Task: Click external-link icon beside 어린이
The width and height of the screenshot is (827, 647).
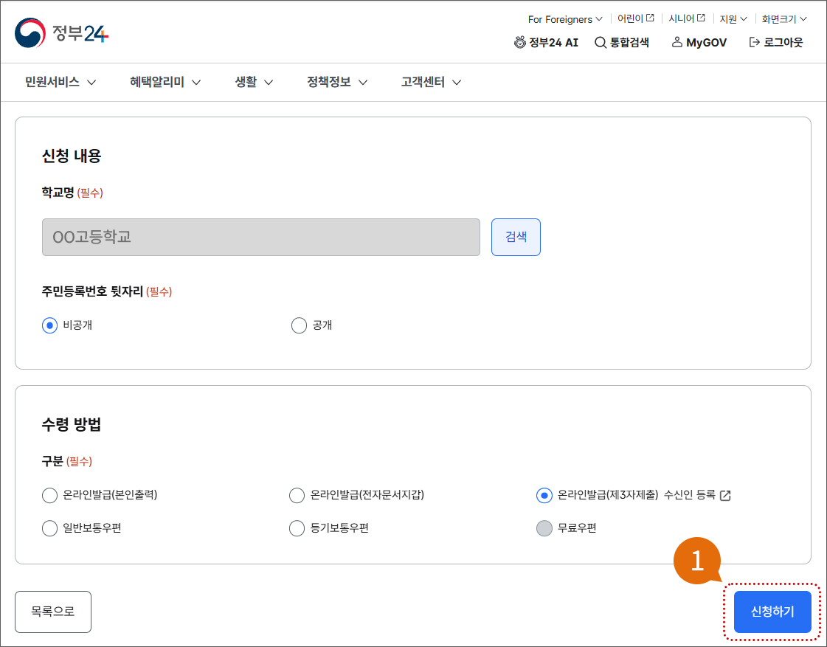Action: [x=651, y=18]
